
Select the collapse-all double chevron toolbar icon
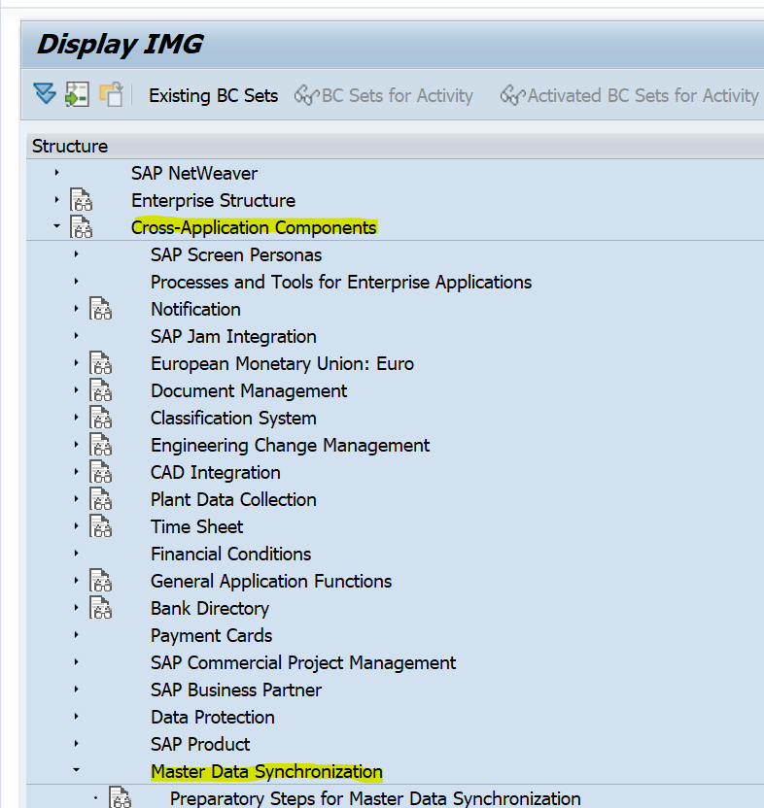(x=44, y=94)
